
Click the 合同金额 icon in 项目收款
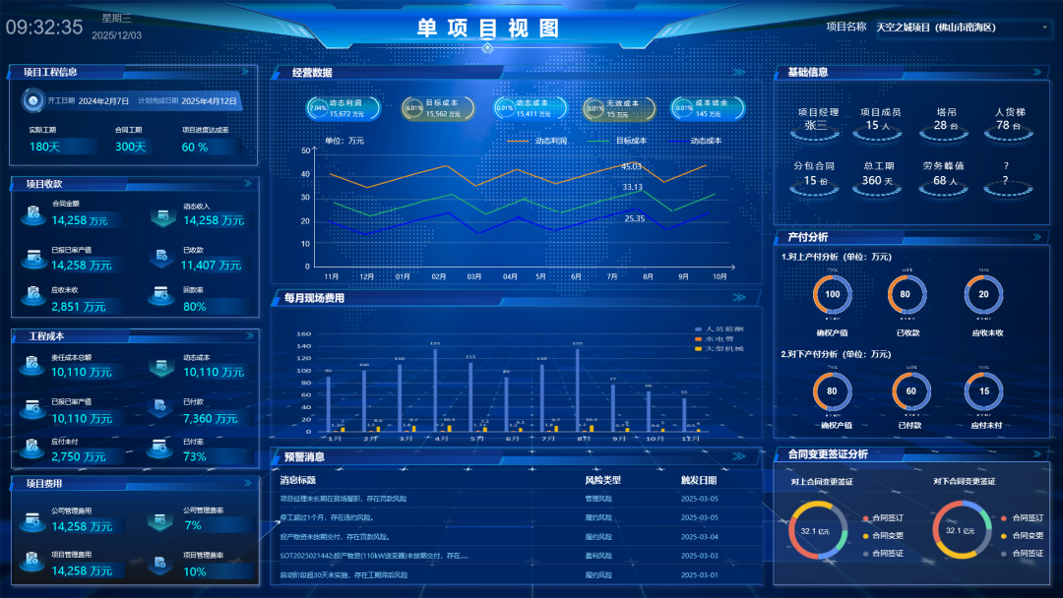click(x=31, y=214)
